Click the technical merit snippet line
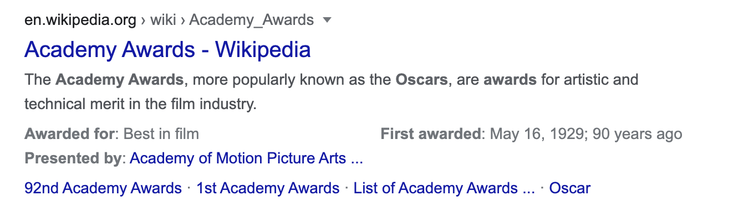Image resolution: width=733 pixels, height=216 pixels. point(141,104)
